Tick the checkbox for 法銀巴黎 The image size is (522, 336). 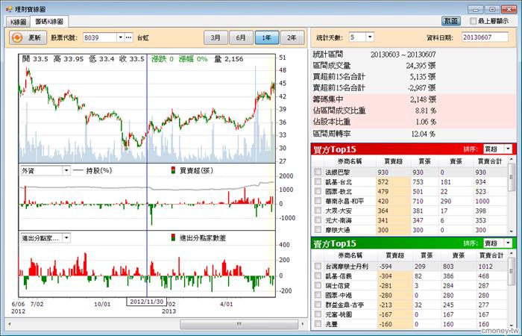coord(318,172)
